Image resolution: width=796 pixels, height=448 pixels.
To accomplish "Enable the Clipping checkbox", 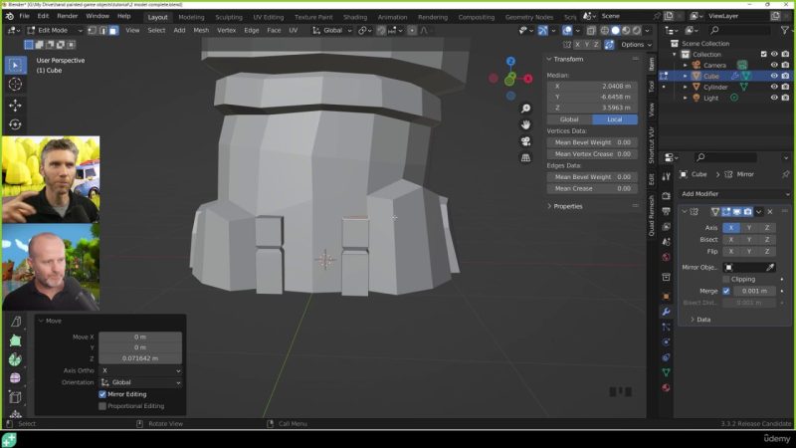I will pos(726,279).
